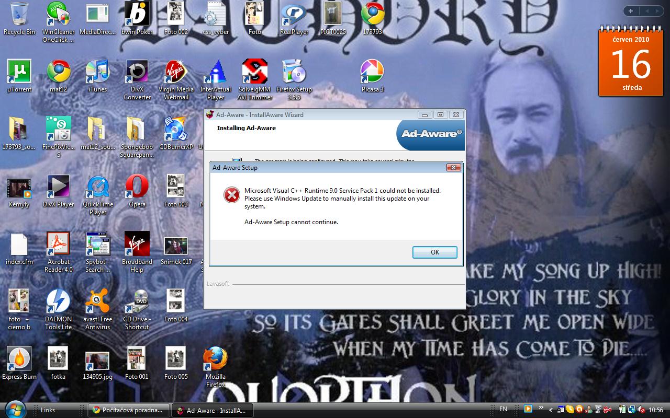Select the DivX Player shortcut

tap(58, 191)
